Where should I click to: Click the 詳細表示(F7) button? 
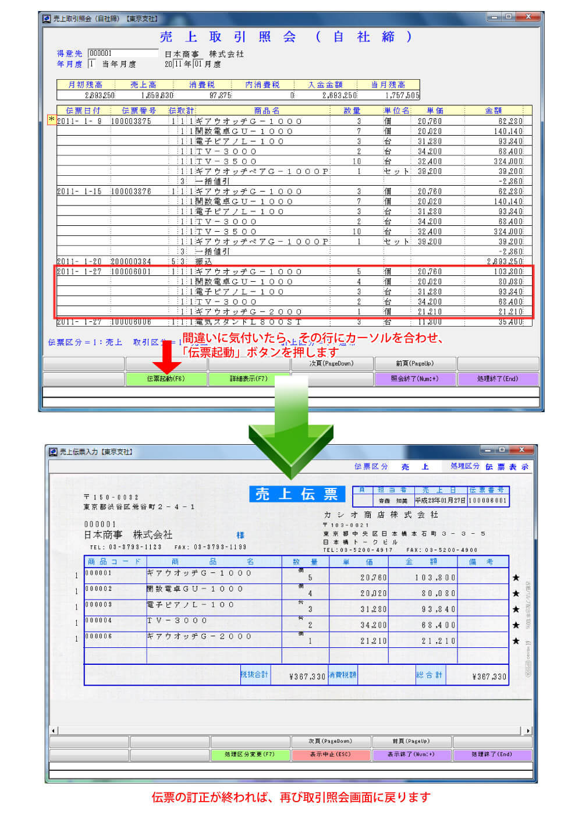[249, 379]
